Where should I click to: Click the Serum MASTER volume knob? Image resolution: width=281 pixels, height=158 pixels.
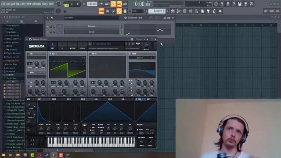click(x=146, y=45)
